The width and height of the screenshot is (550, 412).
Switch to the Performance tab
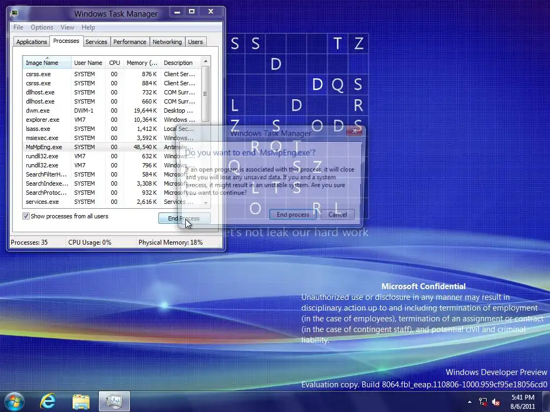[130, 42]
